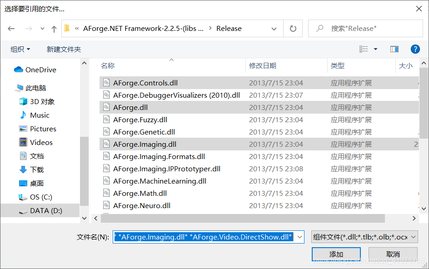This screenshot has width=429, height=269.
Task: Select AForge.Neuro.dll file
Action: [259, 205]
